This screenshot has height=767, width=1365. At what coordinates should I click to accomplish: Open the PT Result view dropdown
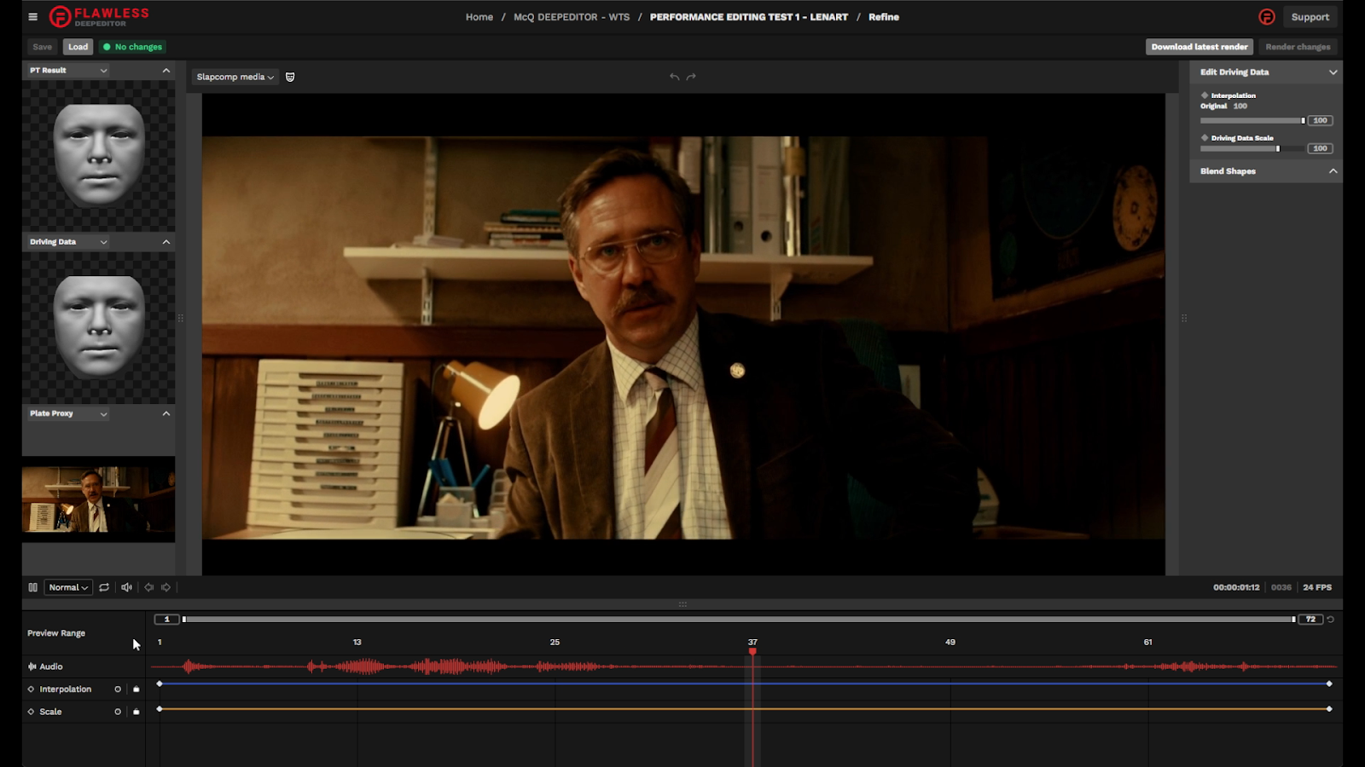(x=69, y=70)
